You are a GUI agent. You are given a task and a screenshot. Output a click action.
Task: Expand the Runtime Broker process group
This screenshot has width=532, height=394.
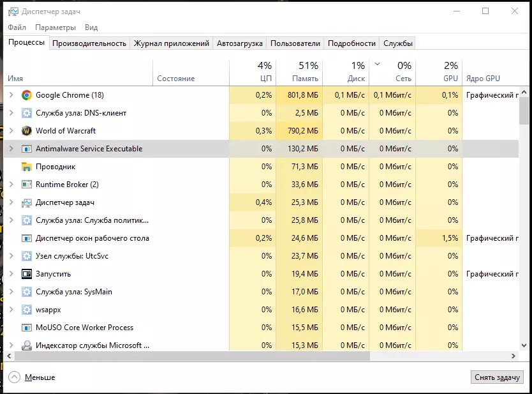point(11,185)
